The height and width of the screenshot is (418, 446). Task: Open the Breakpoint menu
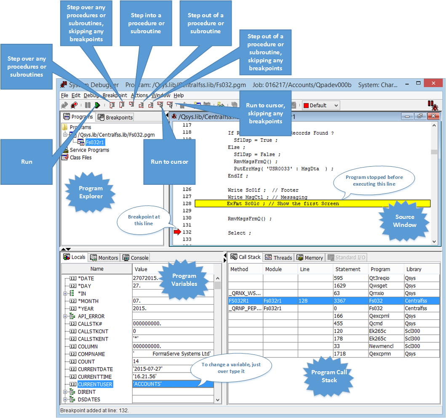115,96
